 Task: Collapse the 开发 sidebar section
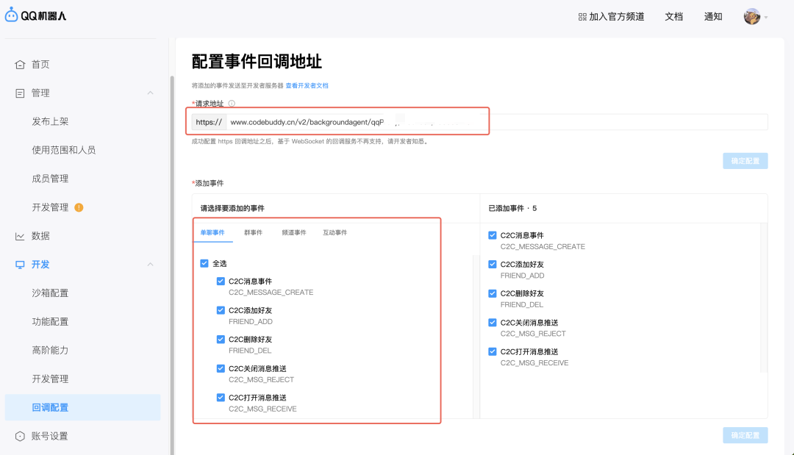151,264
